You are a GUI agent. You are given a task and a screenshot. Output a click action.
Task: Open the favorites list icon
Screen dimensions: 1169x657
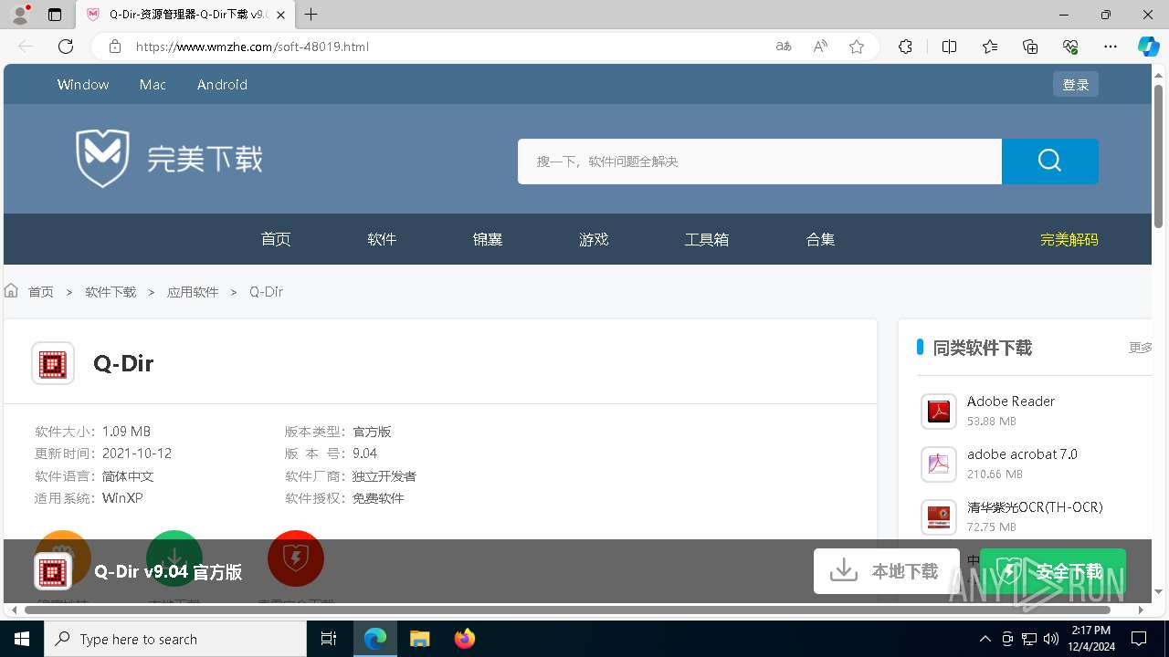[990, 47]
